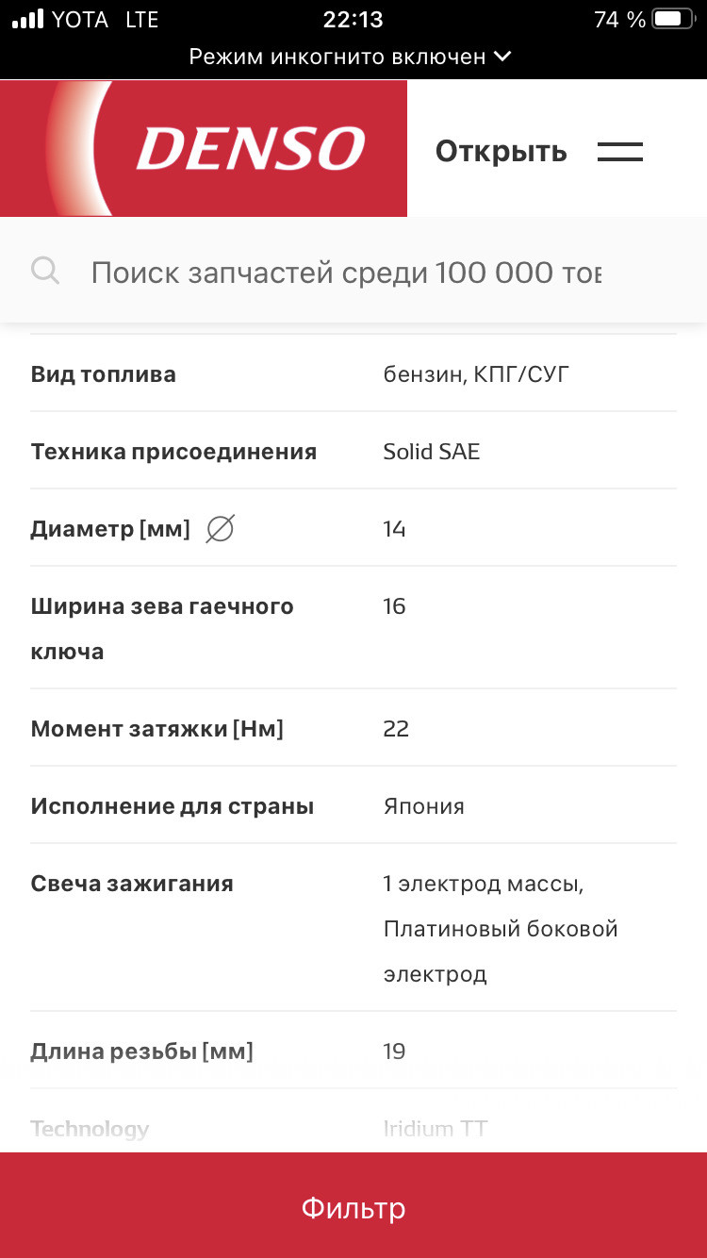Tap the diameter symbol icon

tap(220, 530)
